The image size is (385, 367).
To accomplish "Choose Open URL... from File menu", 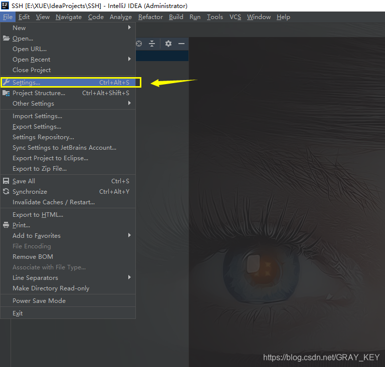I will pos(68,49).
